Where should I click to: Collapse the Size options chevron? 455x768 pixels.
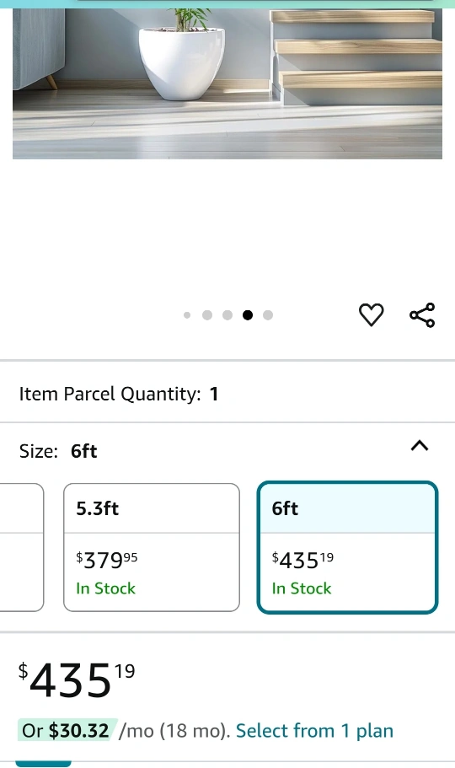tap(420, 446)
